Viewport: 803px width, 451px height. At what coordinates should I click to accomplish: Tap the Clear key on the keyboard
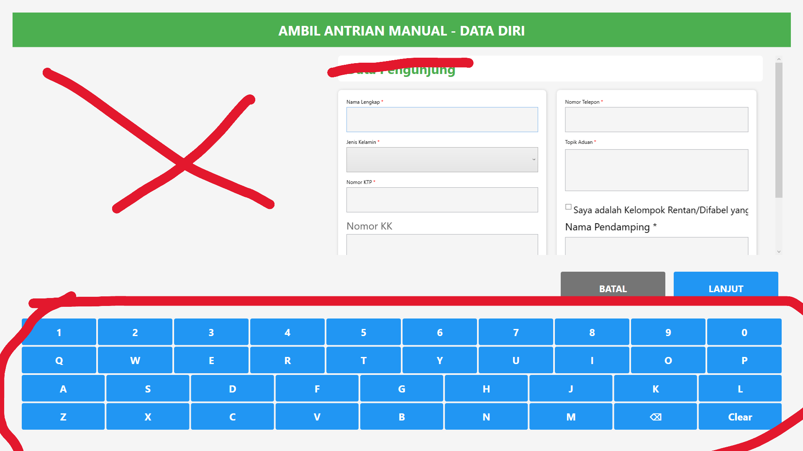click(740, 417)
